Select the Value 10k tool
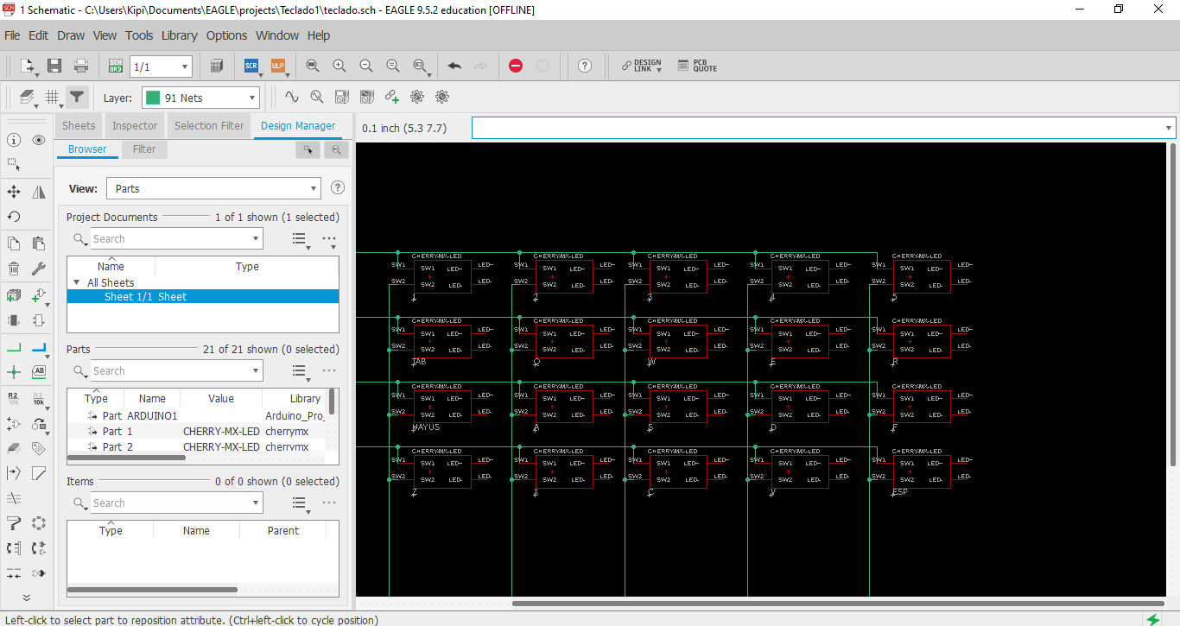The width and height of the screenshot is (1180, 626). (39, 398)
